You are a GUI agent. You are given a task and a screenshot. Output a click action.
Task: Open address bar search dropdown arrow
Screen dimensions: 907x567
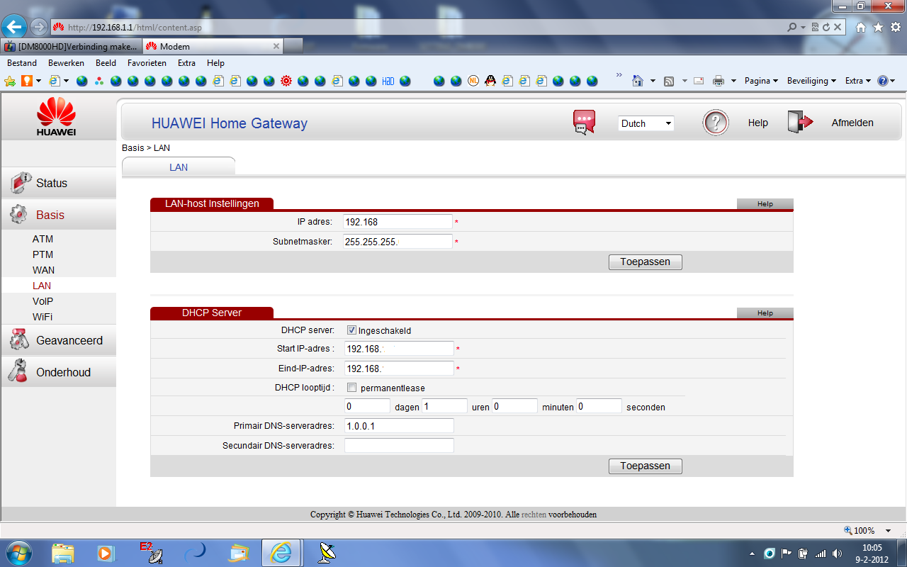[x=803, y=27]
